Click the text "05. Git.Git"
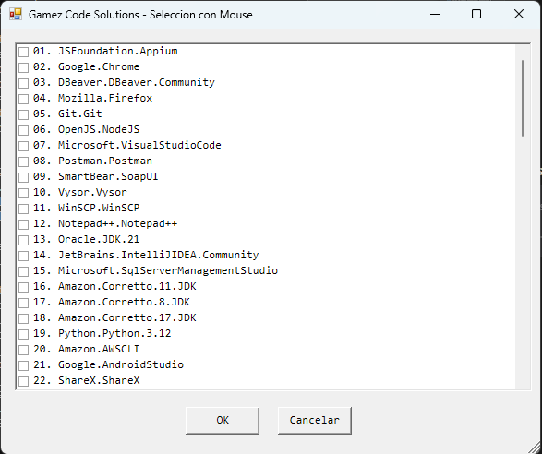Image resolution: width=542 pixels, height=454 pixels. pos(67,113)
